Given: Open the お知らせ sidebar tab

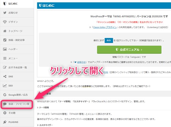Looking at the screenshot, I should point(17,13).
